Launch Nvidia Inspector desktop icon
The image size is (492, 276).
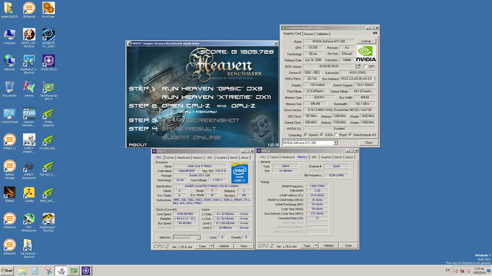pos(48,117)
